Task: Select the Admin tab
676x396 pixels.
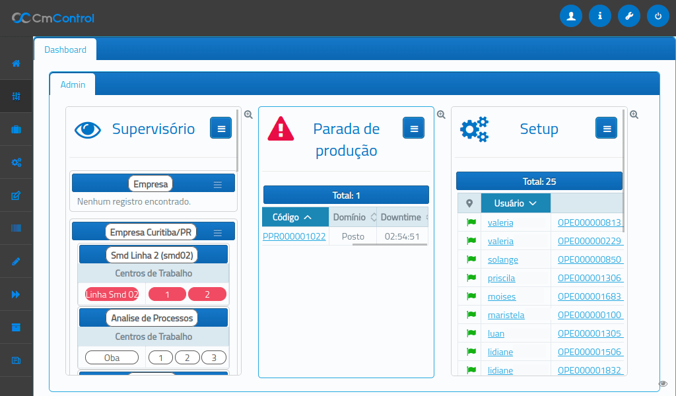Action: (x=73, y=84)
